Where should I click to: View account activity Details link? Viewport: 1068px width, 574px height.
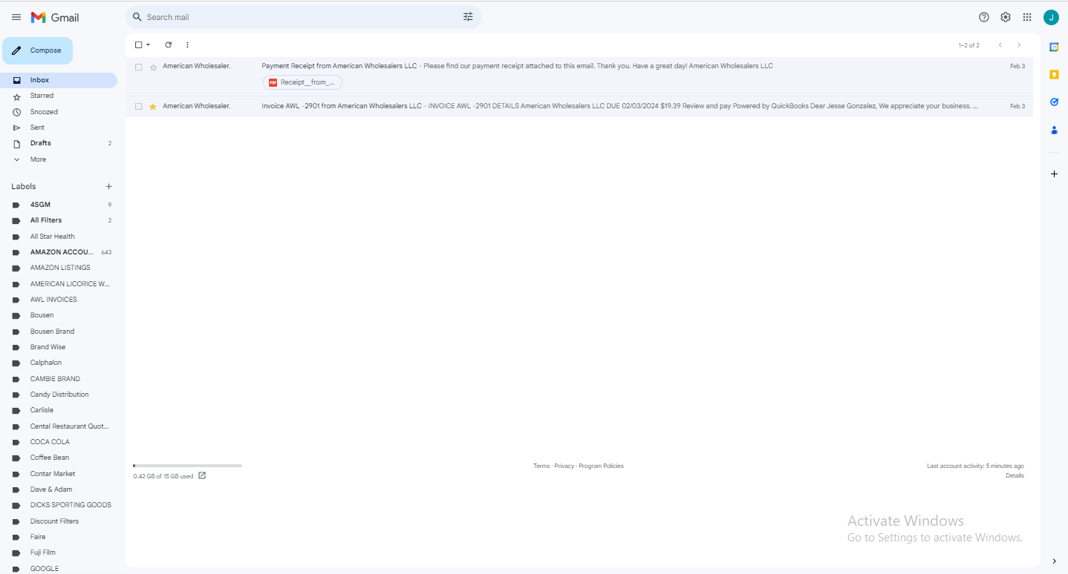[x=1015, y=475]
